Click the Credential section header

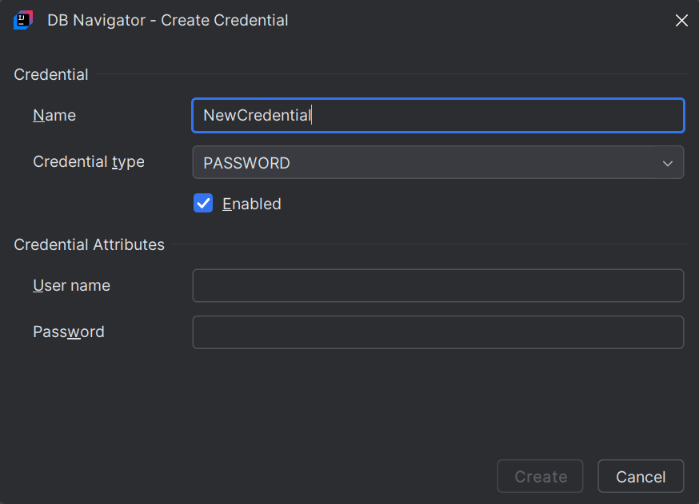(x=50, y=74)
